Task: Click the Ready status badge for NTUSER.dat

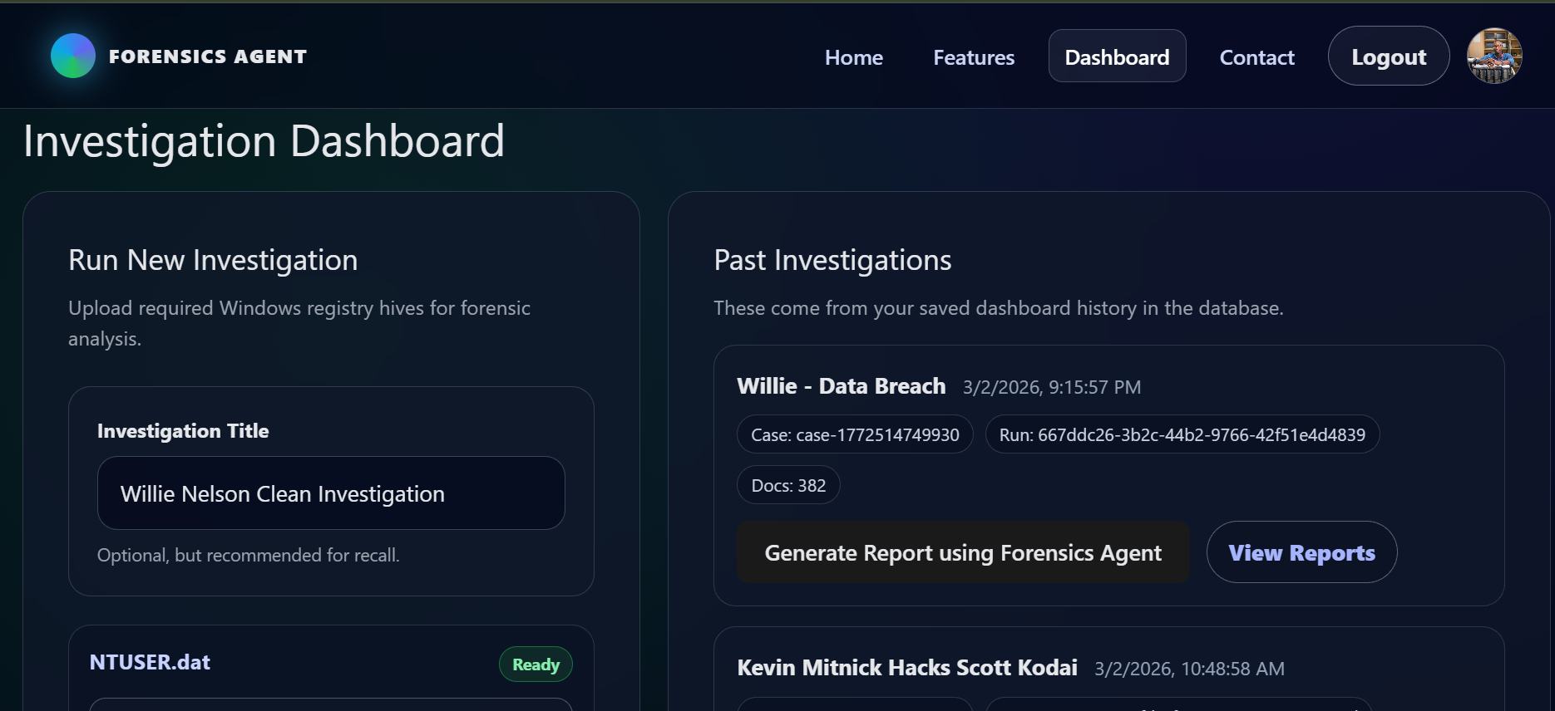Action: click(x=536, y=664)
